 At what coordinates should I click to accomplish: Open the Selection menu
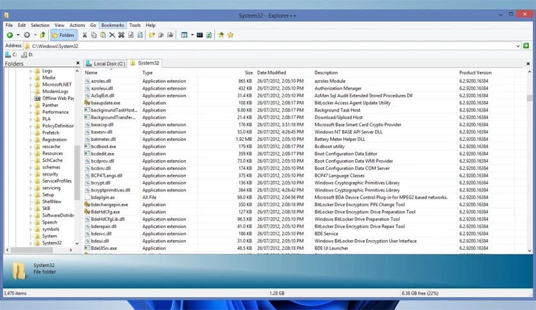click(40, 25)
